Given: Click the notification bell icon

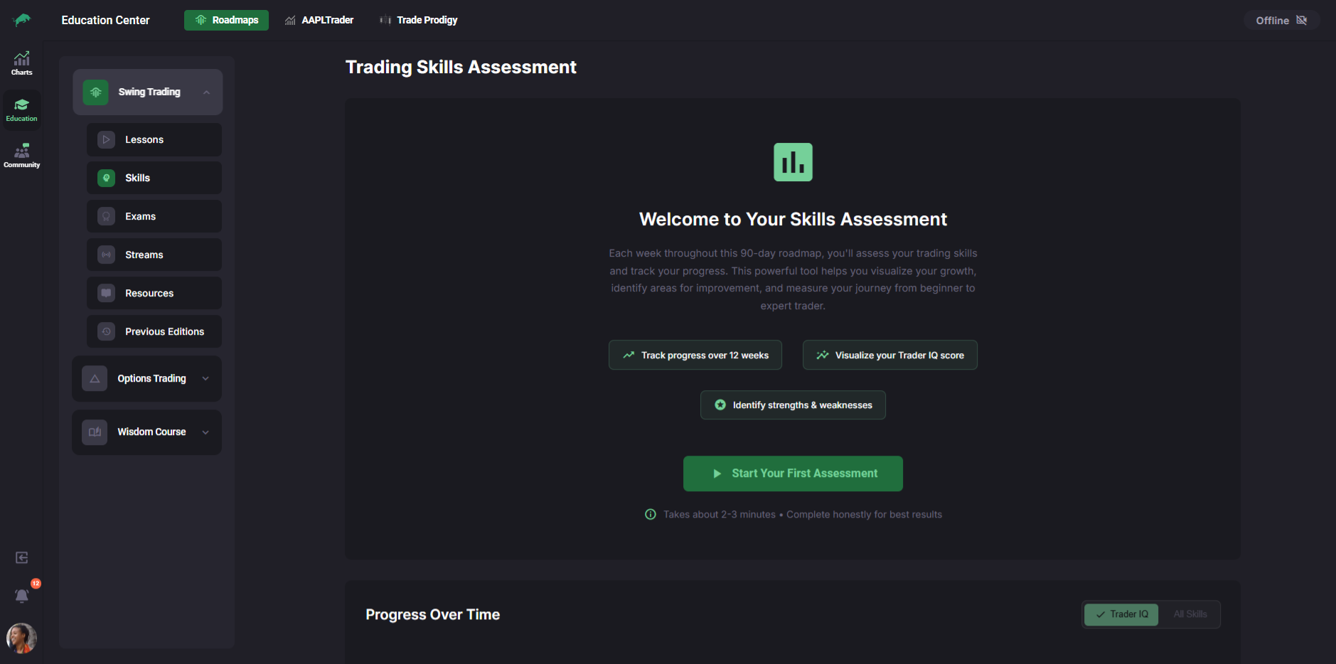Looking at the screenshot, I should point(22,595).
